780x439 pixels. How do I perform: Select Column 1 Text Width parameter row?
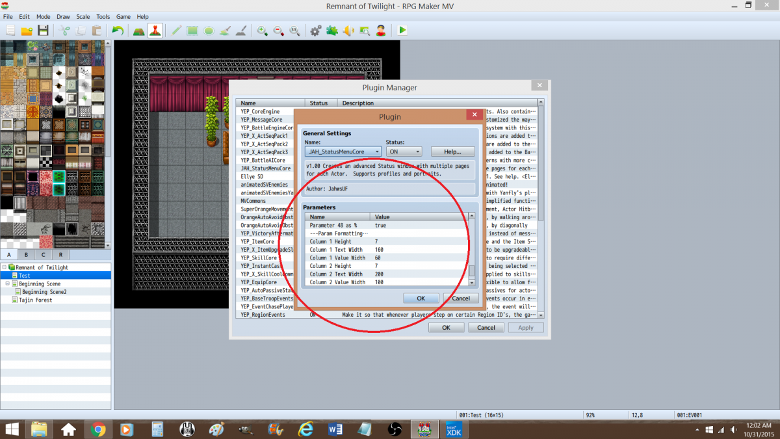click(387, 250)
